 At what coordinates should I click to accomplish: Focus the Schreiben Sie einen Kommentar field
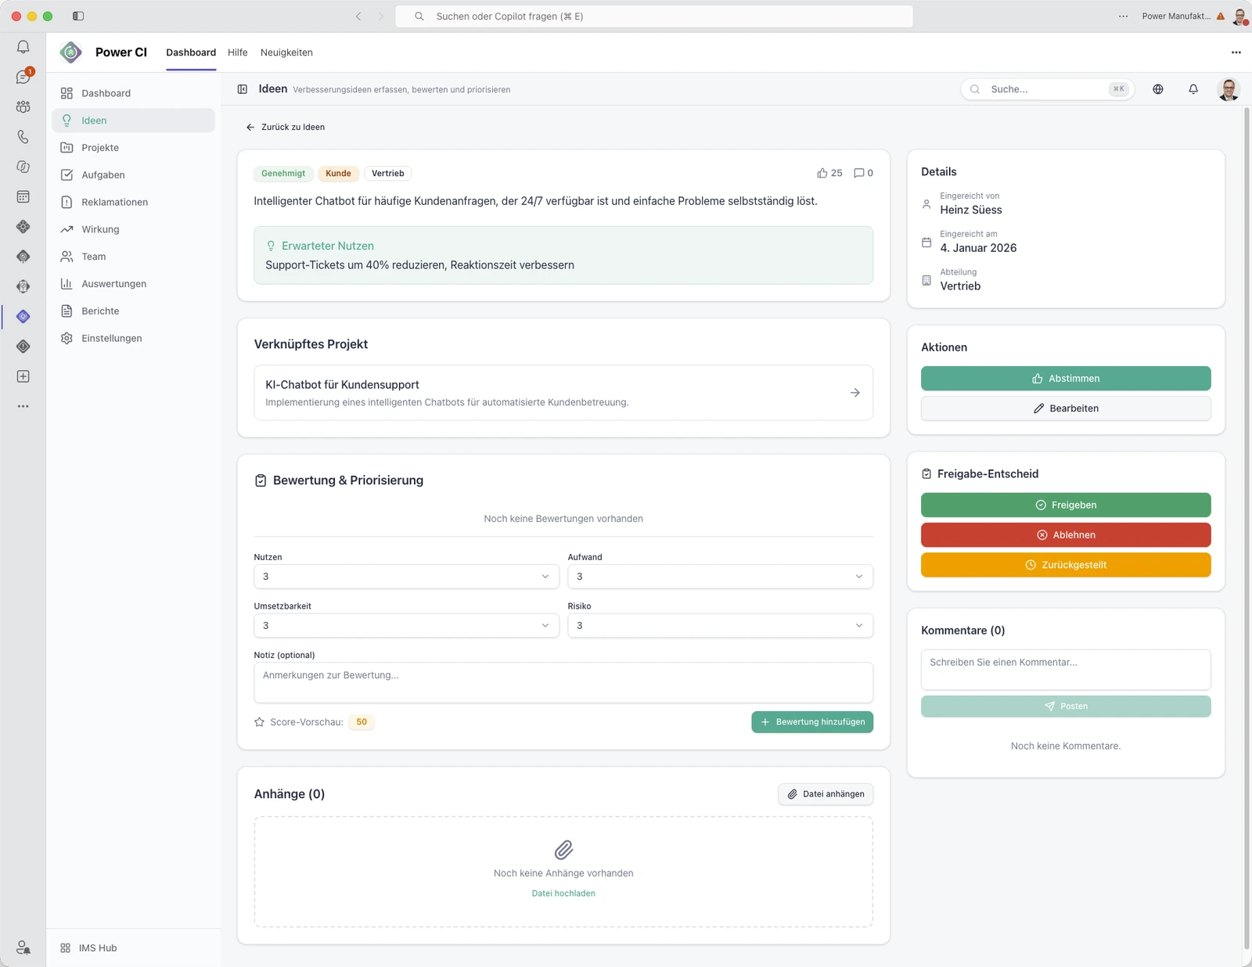click(1066, 670)
